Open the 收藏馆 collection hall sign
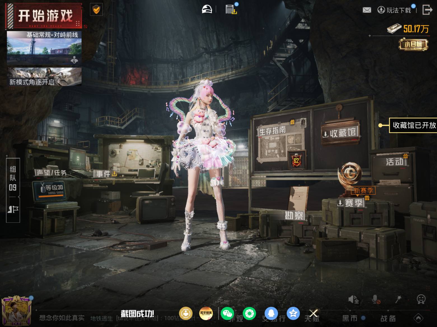Image resolution: width=437 pixels, height=327 pixels. [x=340, y=133]
